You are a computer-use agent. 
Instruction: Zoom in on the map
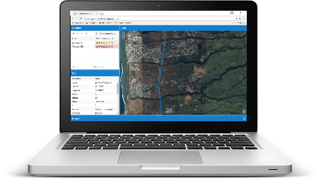click(123, 34)
